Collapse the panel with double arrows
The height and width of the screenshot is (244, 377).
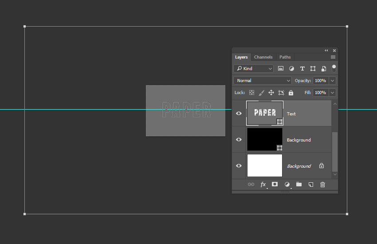326,51
